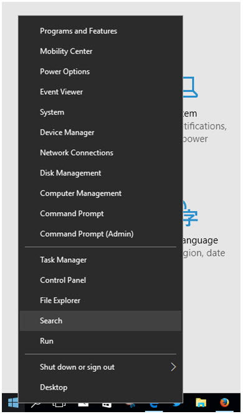Choose the System menu entry
Viewport: 243px width, 414px height.
click(x=100, y=112)
